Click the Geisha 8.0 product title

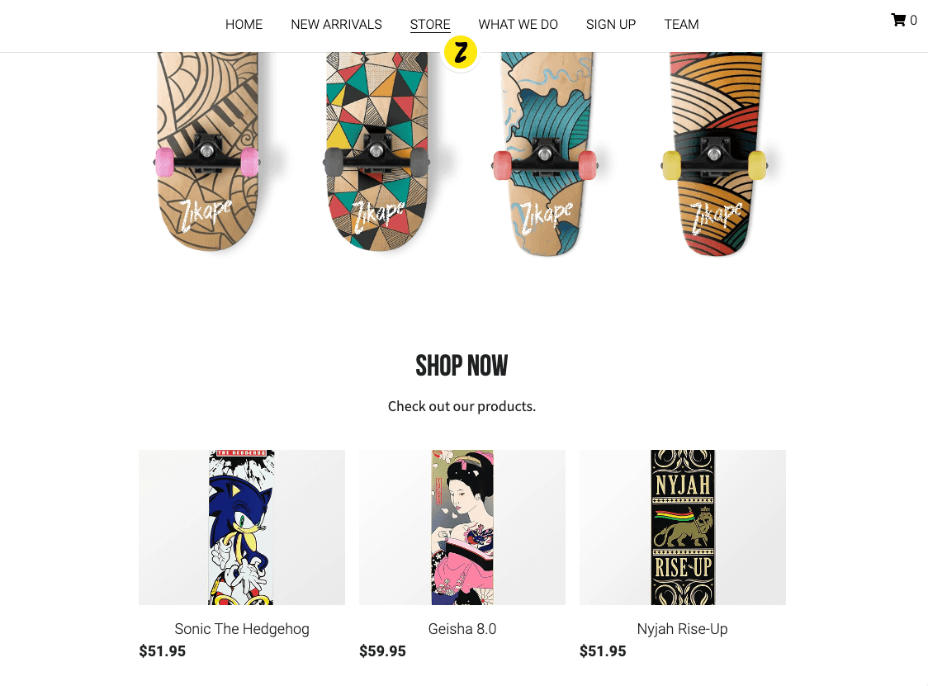click(462, 628)
